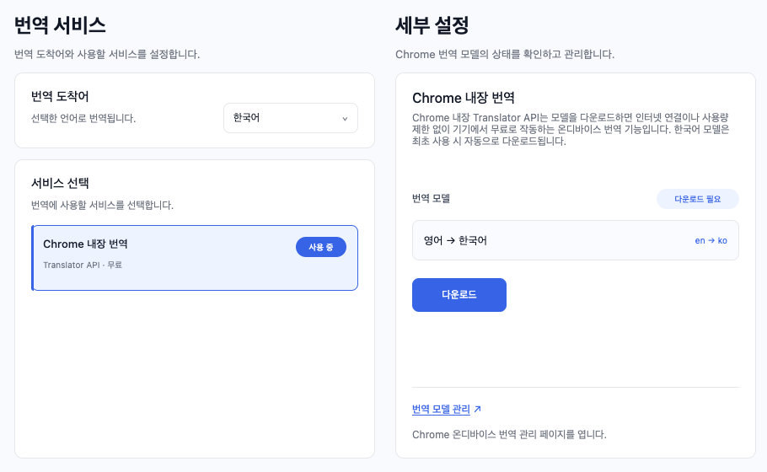Viewport: 767px width, 472px height.
Task: Click the blue 다운로드 button
Action: click(x=459, y=295)
